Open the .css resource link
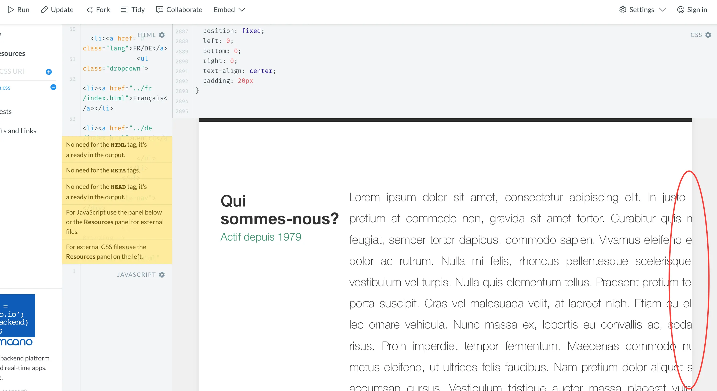Screen dimensions: 717x391 (x=5, y=88)
